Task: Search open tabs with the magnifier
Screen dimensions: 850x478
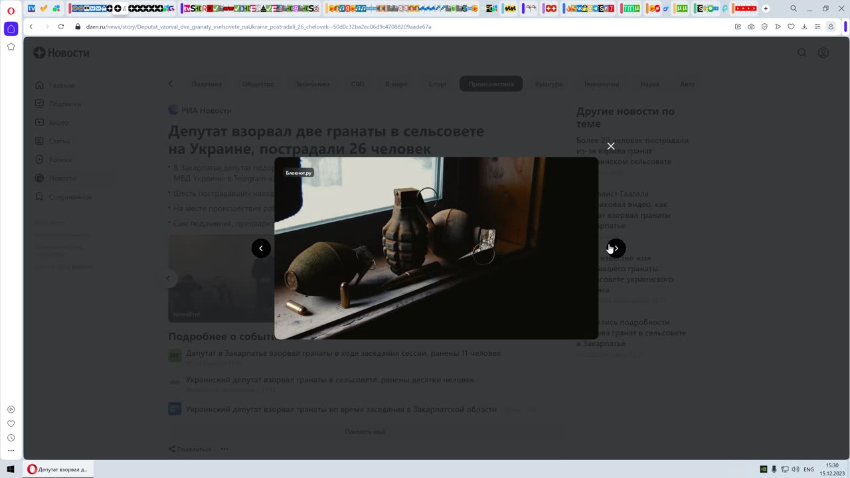Action: click(794, 9)
